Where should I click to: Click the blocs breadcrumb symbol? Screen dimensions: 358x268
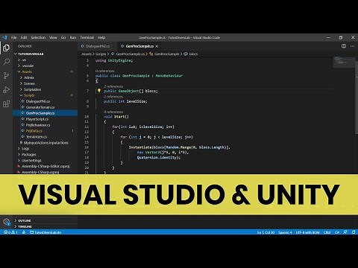pyautogui.click(x=193, y=54)
